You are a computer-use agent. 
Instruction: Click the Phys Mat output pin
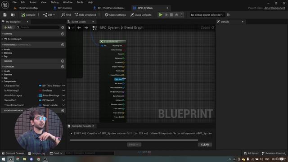click(x=123, y=79)
